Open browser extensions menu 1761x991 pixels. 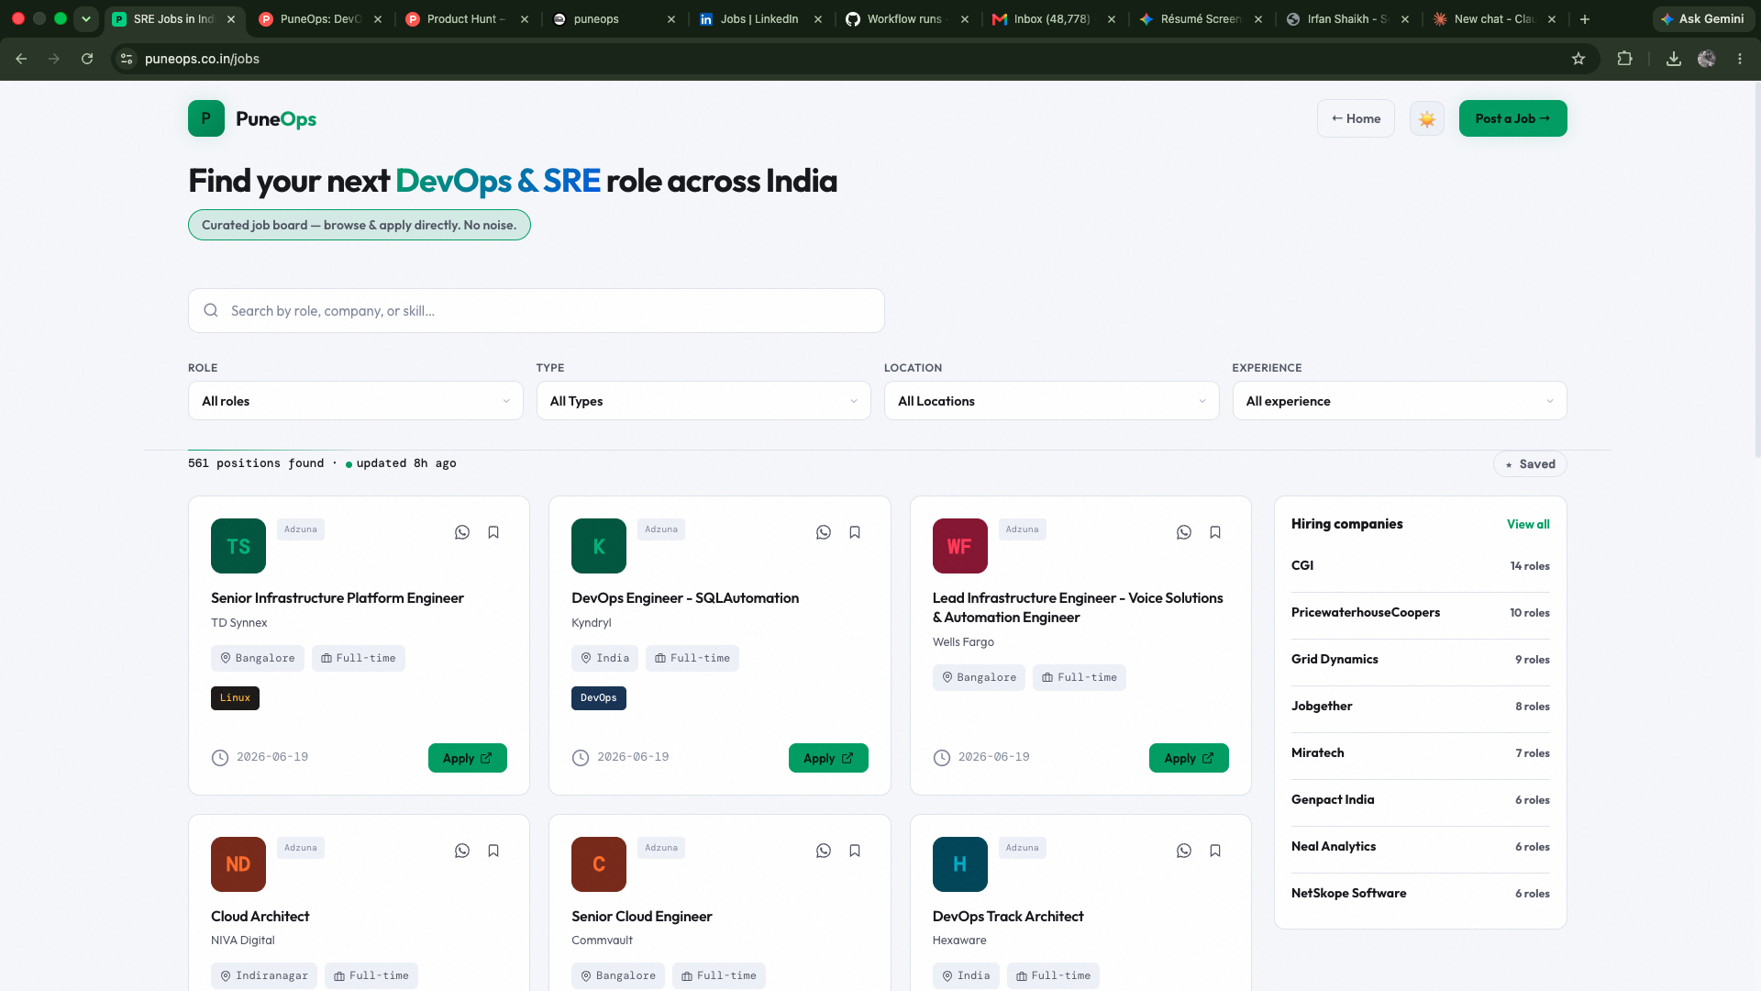1624,59
